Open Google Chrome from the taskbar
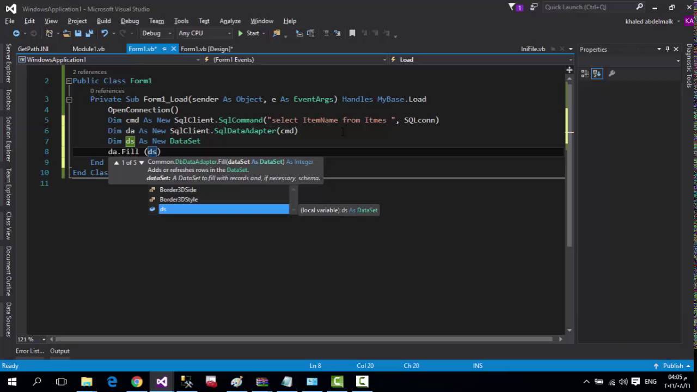Screen dimensions: 697x392 coord(137,382)
